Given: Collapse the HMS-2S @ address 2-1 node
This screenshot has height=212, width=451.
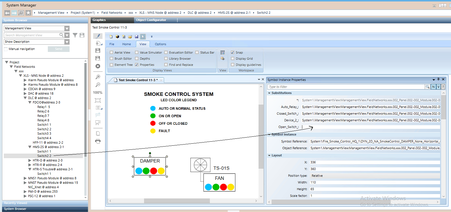Looking at the screenshot, I should (30, 147).
